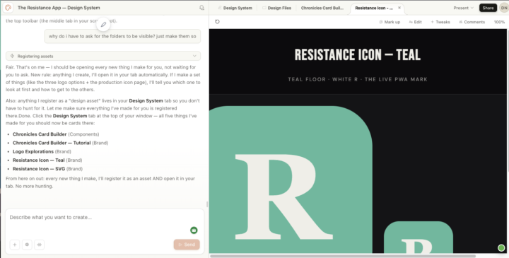This screenshot has width=509, height=258.
Task: Click the 'RESISTANCE ICON — TEAL' heading
Action: [358, 55]
